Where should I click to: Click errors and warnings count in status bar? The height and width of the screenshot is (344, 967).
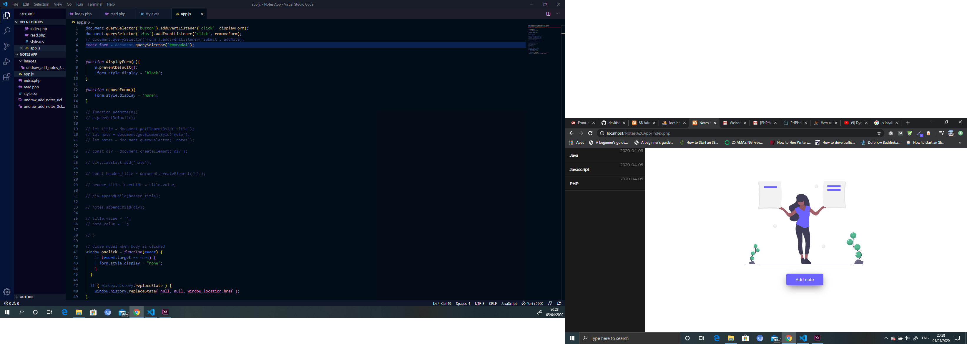(12, 303)
